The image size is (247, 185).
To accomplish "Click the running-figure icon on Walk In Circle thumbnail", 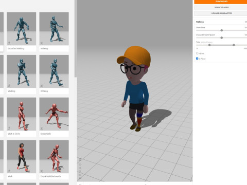I will (9, 128).
